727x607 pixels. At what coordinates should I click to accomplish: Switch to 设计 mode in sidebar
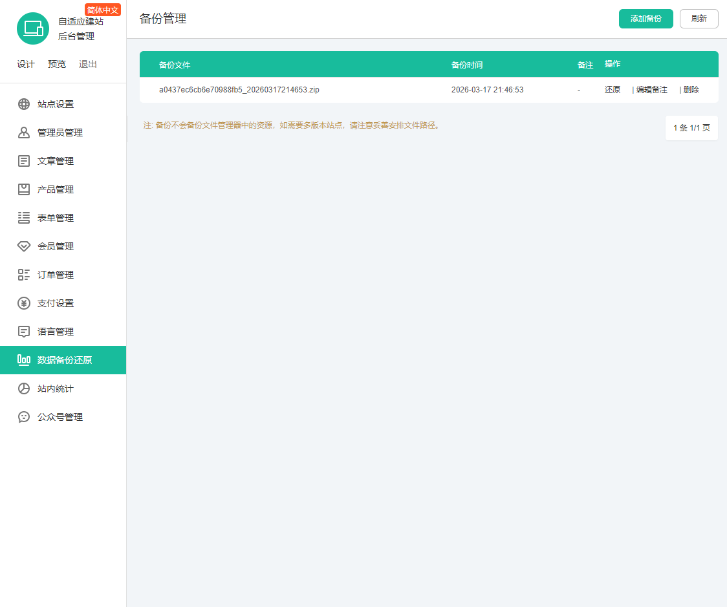point(26,64)
